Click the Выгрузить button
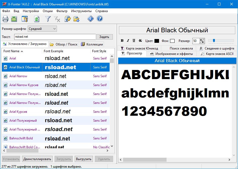The width and height of the screenshot is (238, 169). (x=84, y=159)
